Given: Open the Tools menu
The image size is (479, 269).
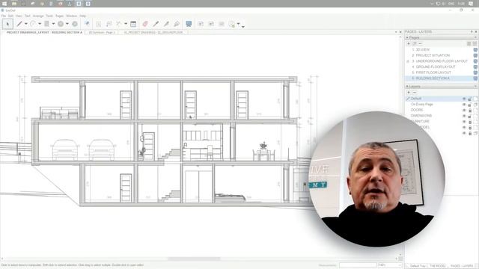Looking at the screenshot, I should 49,16.
